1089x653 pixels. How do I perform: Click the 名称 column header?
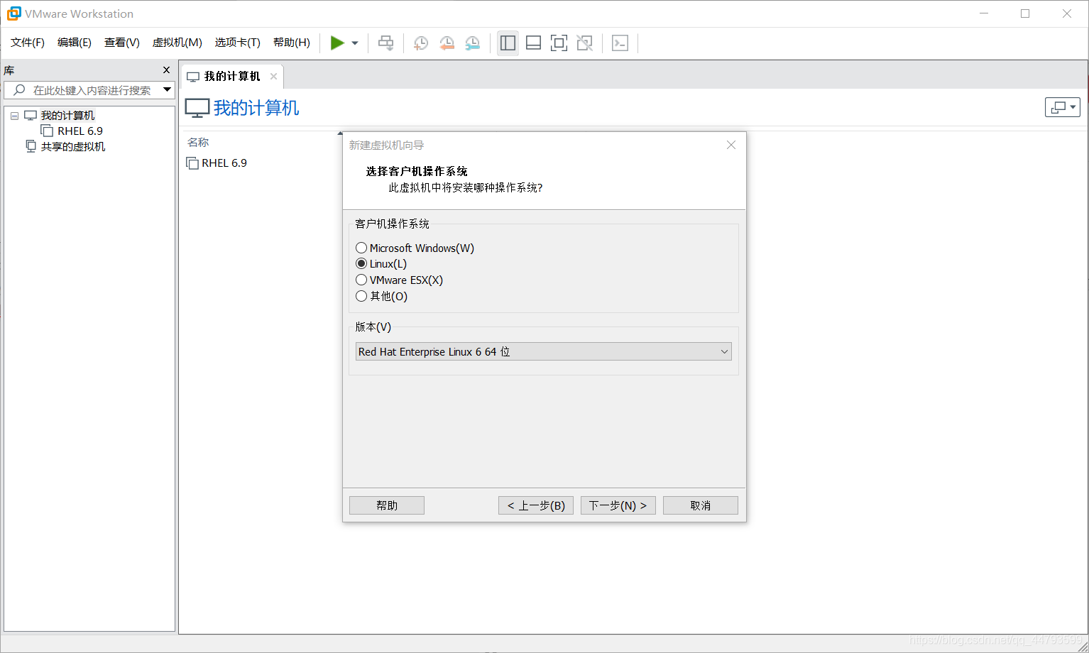coord(198,143)
